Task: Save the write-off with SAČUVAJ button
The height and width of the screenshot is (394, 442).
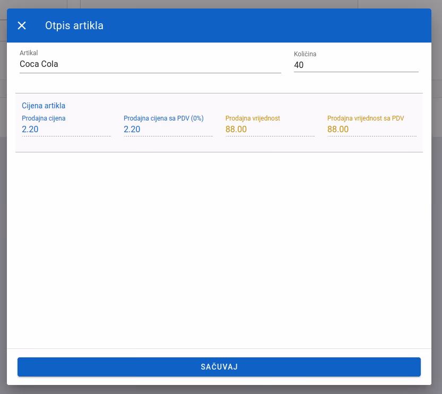Action: [x=219, y=366]
